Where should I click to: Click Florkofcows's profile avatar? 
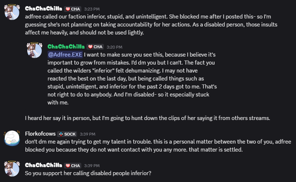(12, 139)
